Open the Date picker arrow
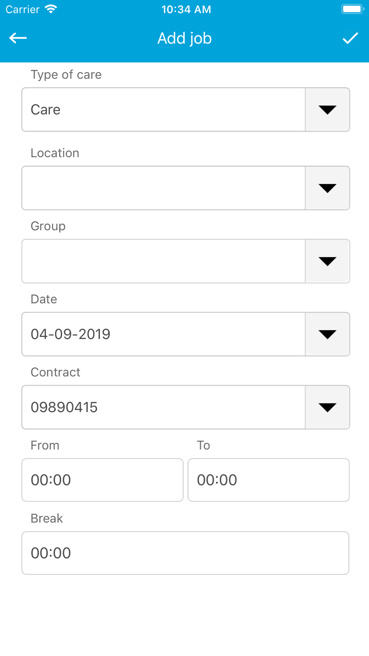 click(x=327, y=334)
